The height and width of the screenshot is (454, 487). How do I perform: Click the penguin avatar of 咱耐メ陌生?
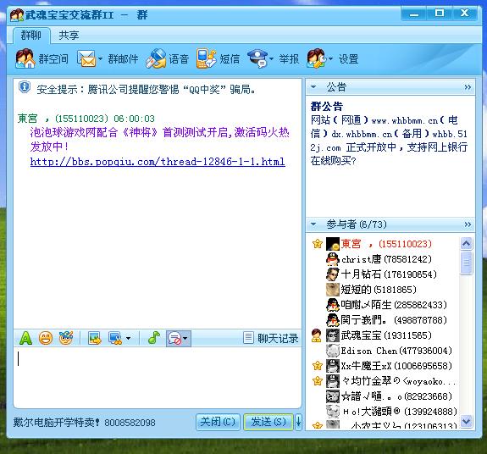pyautogui.click(x=332, y=305)
